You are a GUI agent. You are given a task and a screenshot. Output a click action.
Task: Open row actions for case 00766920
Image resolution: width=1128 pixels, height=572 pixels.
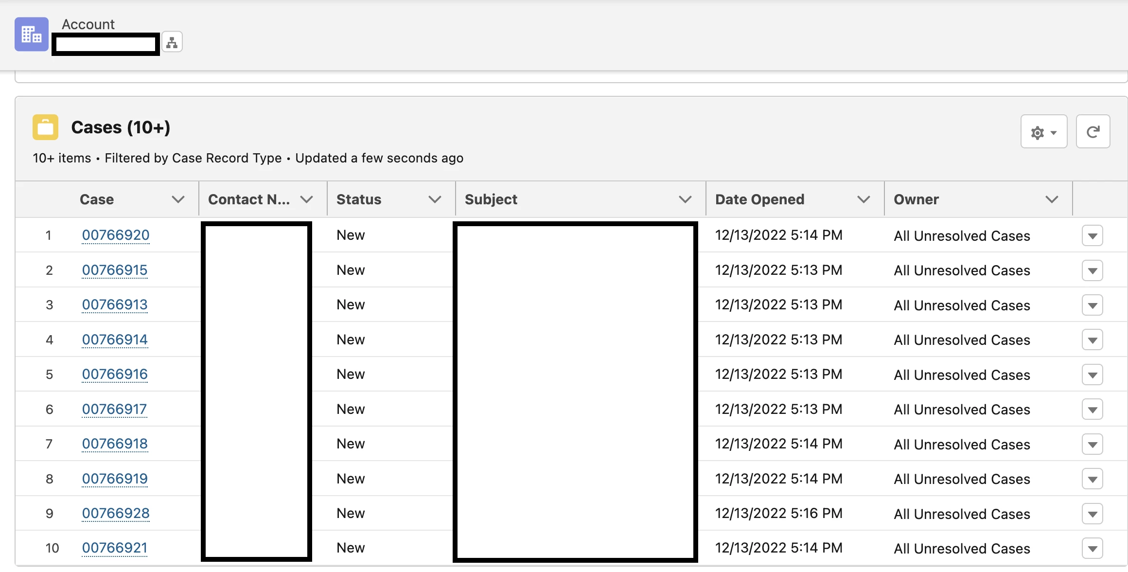1092,236
